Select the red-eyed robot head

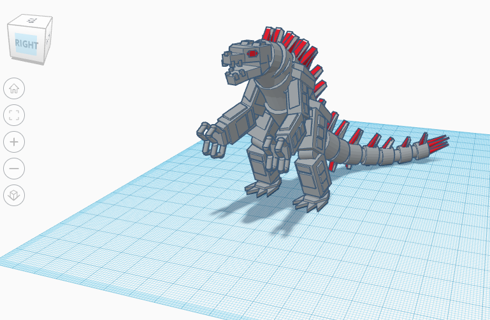(247, 61)
